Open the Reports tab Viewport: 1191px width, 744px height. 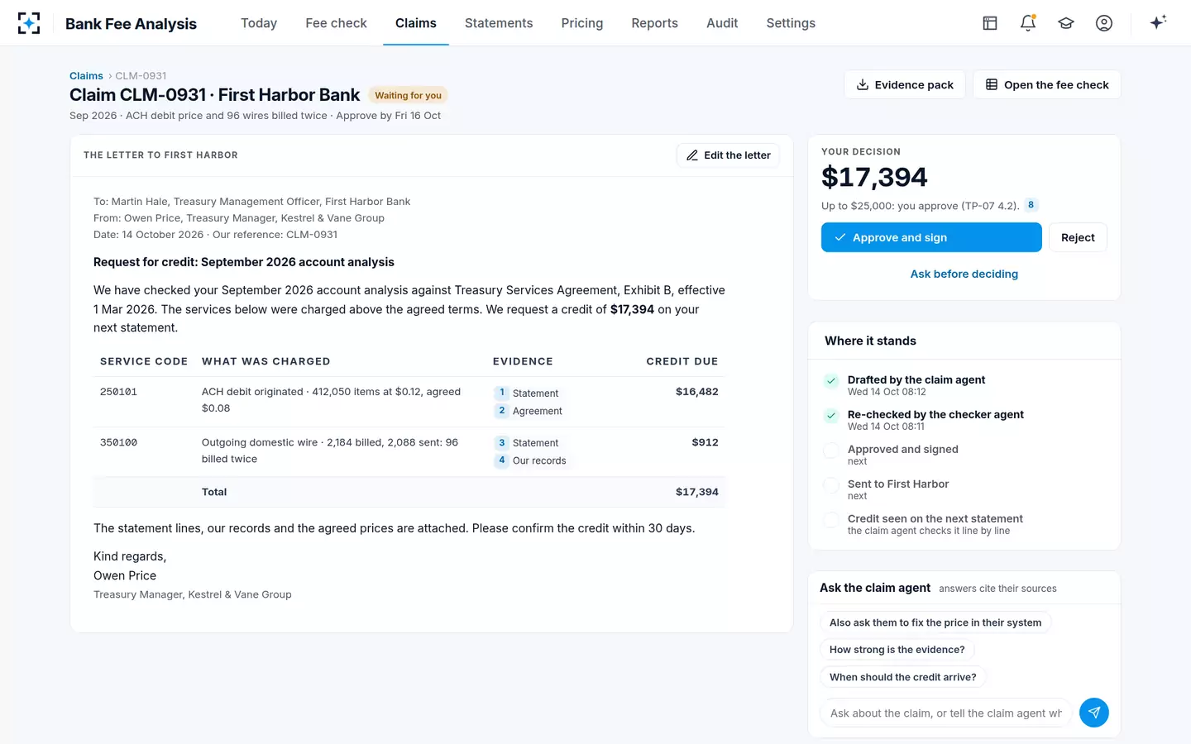click(x=654, y=23)
